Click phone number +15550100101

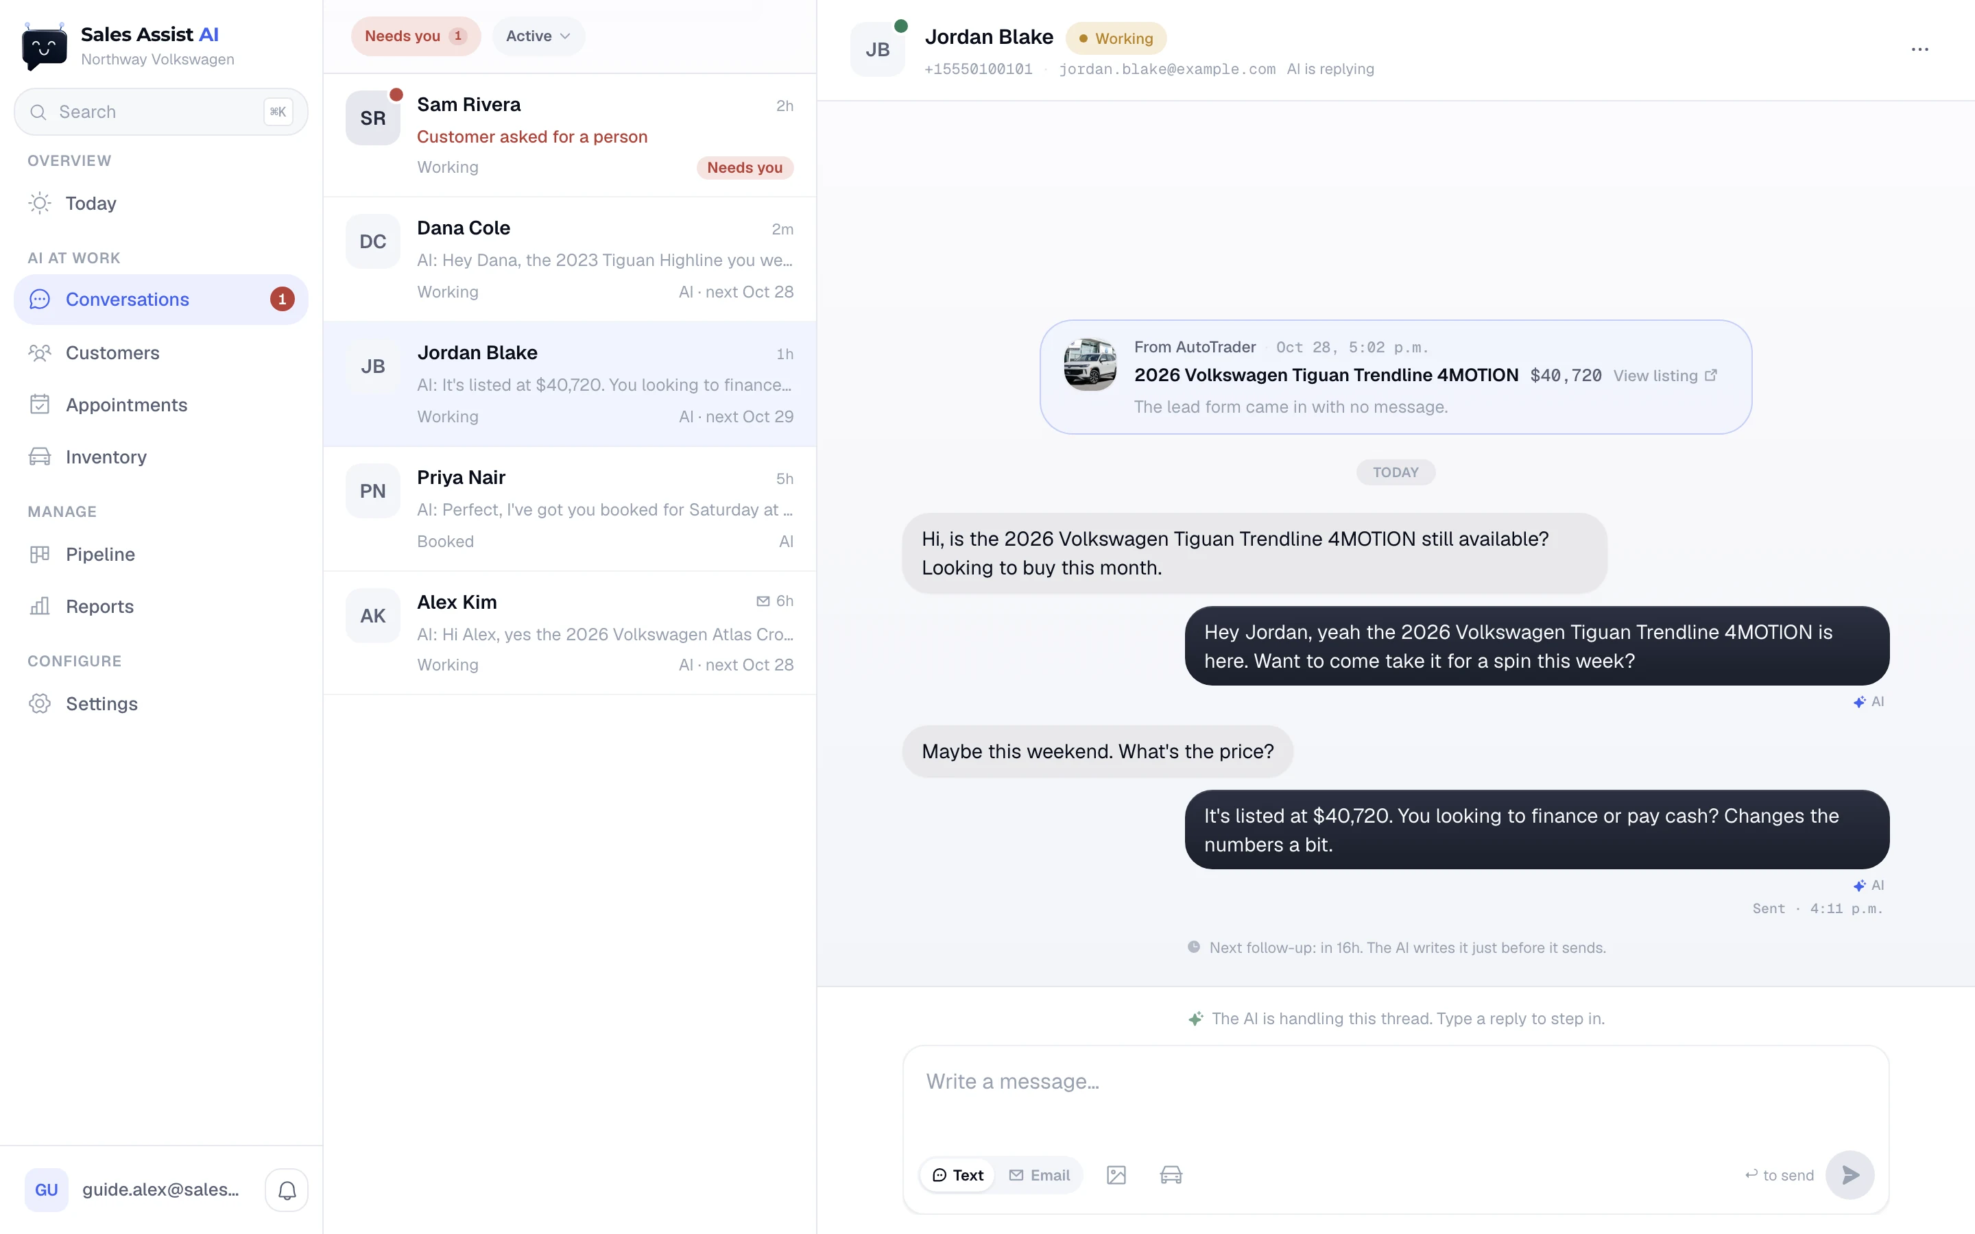click(x=978, y=69)
